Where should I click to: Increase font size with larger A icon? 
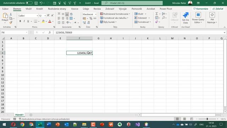point(48,15)
